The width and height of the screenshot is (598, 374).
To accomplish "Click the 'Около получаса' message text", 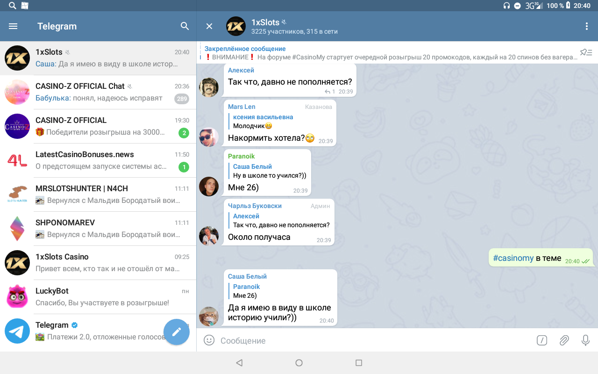I will (x=259, y=237).
